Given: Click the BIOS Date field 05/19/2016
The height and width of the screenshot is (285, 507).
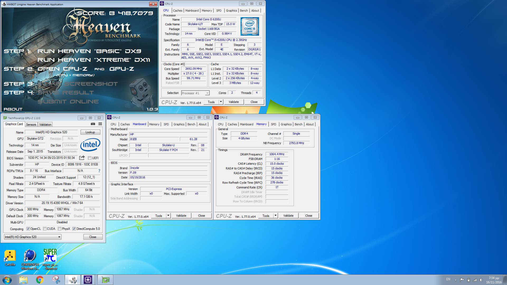Looking at the screenshot, I should pos(168,178).
